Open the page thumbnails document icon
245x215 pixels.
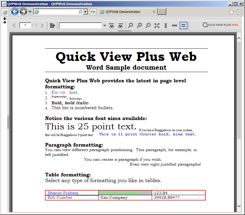[x=52, y=25]
